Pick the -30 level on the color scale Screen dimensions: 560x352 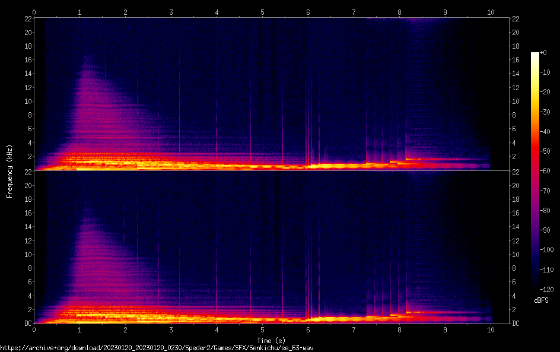click(543, 112)
